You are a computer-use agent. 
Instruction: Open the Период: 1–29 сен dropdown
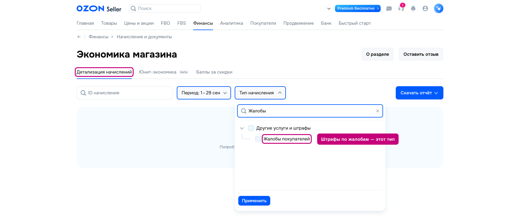tap(204, 93)
